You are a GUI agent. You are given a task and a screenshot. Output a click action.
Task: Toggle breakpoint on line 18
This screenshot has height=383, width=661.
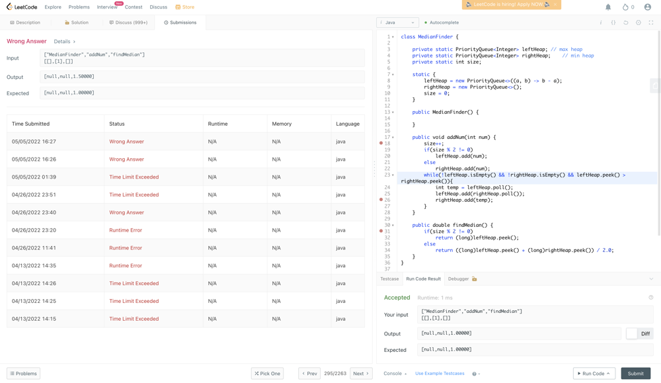tap(381, 144)
